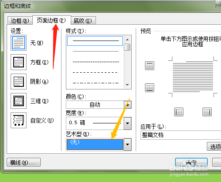Click the 阴影(A) label
Screen dimensions: 221x182
click(x=39, y=82)
